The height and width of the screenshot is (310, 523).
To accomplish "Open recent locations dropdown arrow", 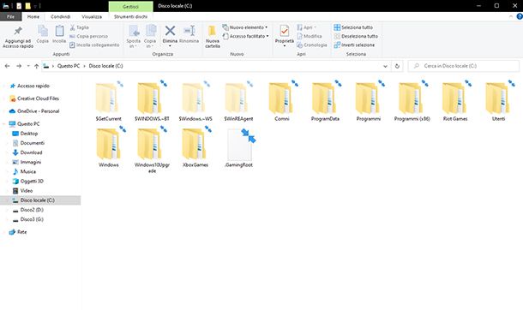I will (x=28, y=66).
